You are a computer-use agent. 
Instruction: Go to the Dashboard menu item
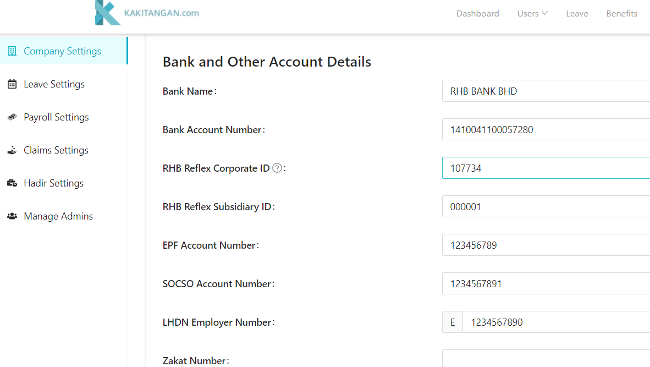477,13
